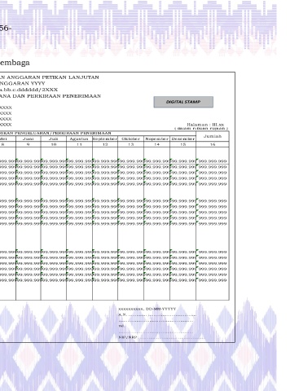The height and width of the screenshot is (391, 299).
Task: Click the 'dalam ribuan rupiah' note
Action: pos(201,129)
